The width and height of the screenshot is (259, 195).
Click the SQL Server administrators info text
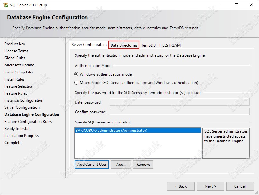pos(226,136)
